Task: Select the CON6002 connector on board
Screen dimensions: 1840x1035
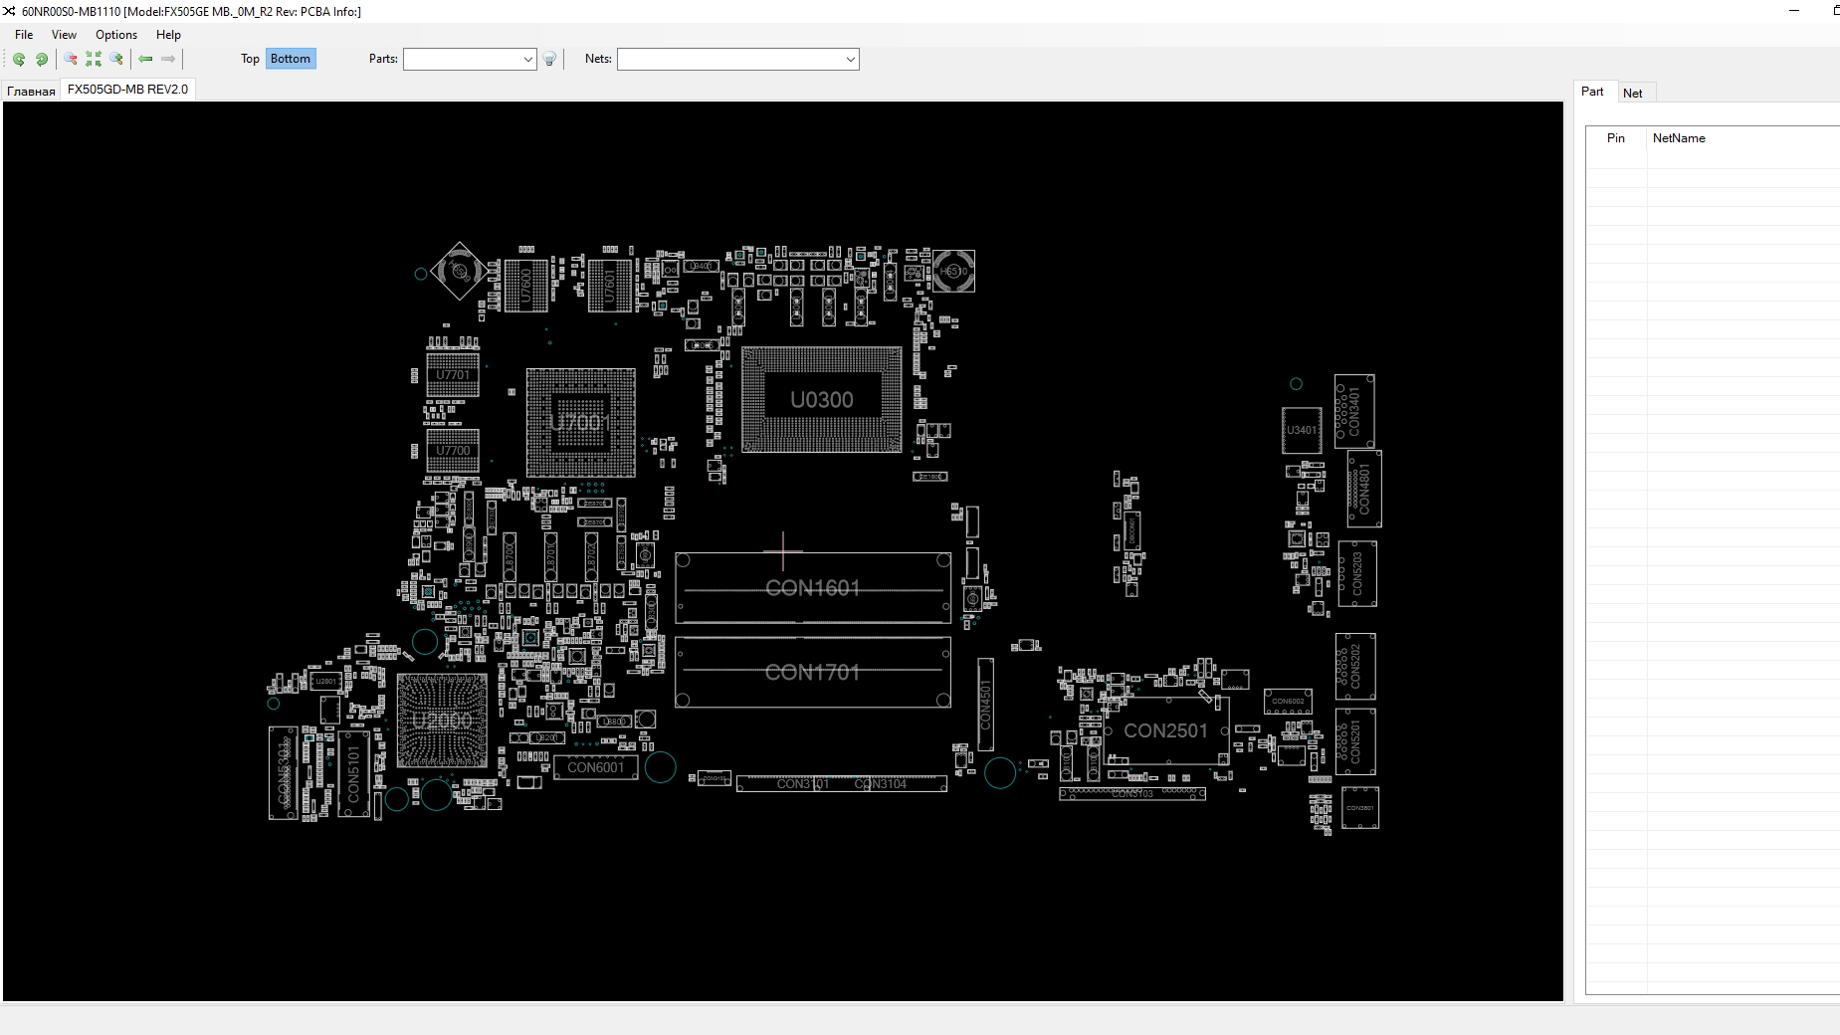Action: [x=1288, y=702]
